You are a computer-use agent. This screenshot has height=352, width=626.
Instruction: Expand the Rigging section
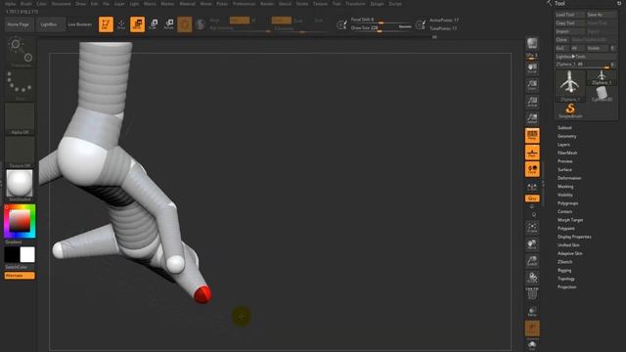coord(564,270)
